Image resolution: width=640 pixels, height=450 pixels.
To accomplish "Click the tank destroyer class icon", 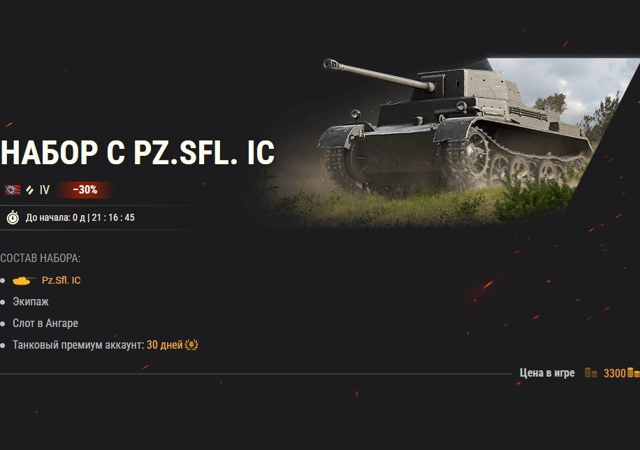I will click(x=30, y=190).
